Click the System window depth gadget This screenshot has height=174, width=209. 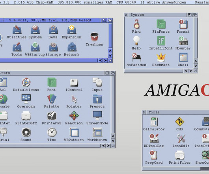pyautogui.click(x=195, y=15)
